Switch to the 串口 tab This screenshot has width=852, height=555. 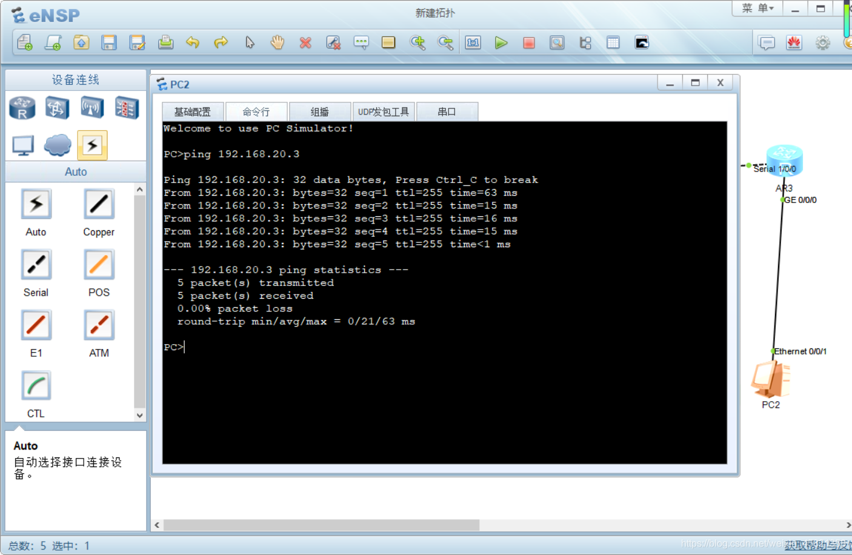coord(447,111)
